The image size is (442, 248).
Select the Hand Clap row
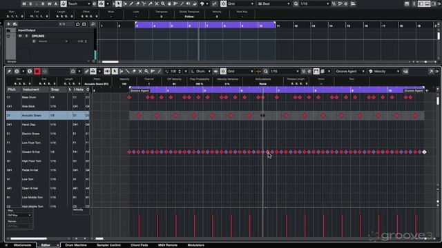[x=48, y=125]
